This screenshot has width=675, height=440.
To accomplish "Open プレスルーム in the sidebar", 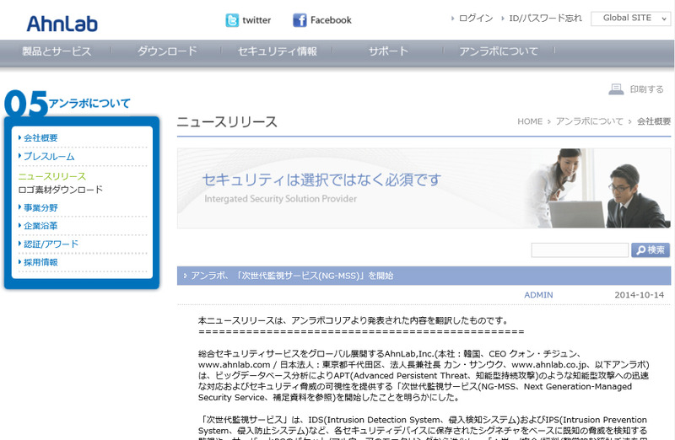I will click(49, 156).
